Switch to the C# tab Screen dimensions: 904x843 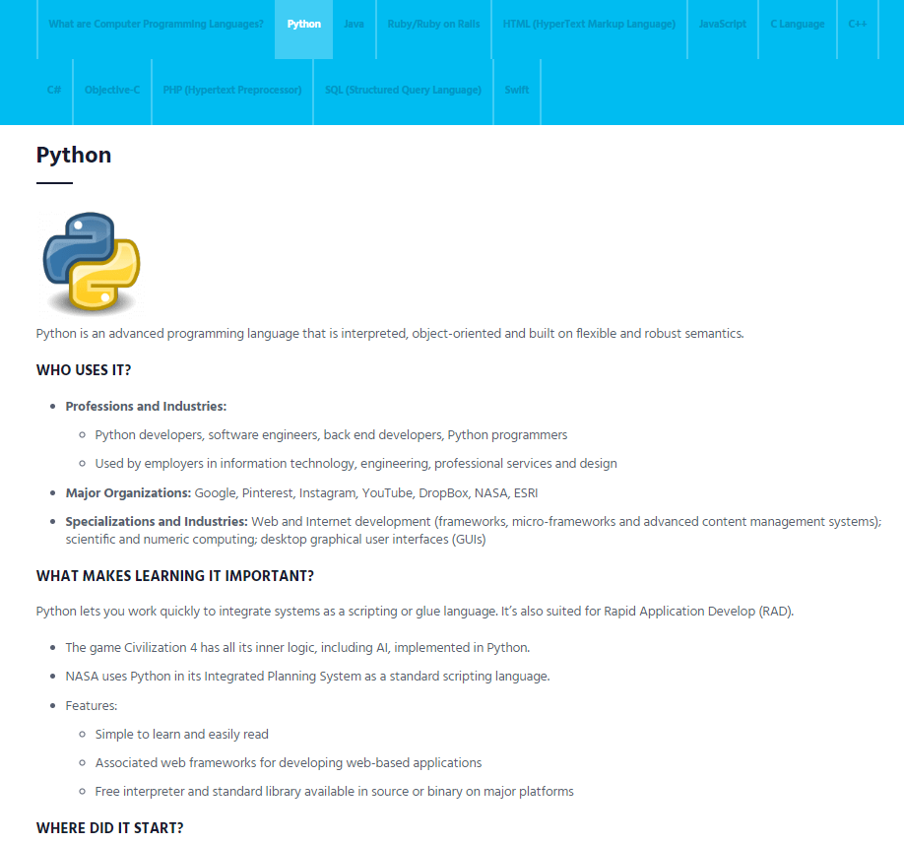(54, 90)
